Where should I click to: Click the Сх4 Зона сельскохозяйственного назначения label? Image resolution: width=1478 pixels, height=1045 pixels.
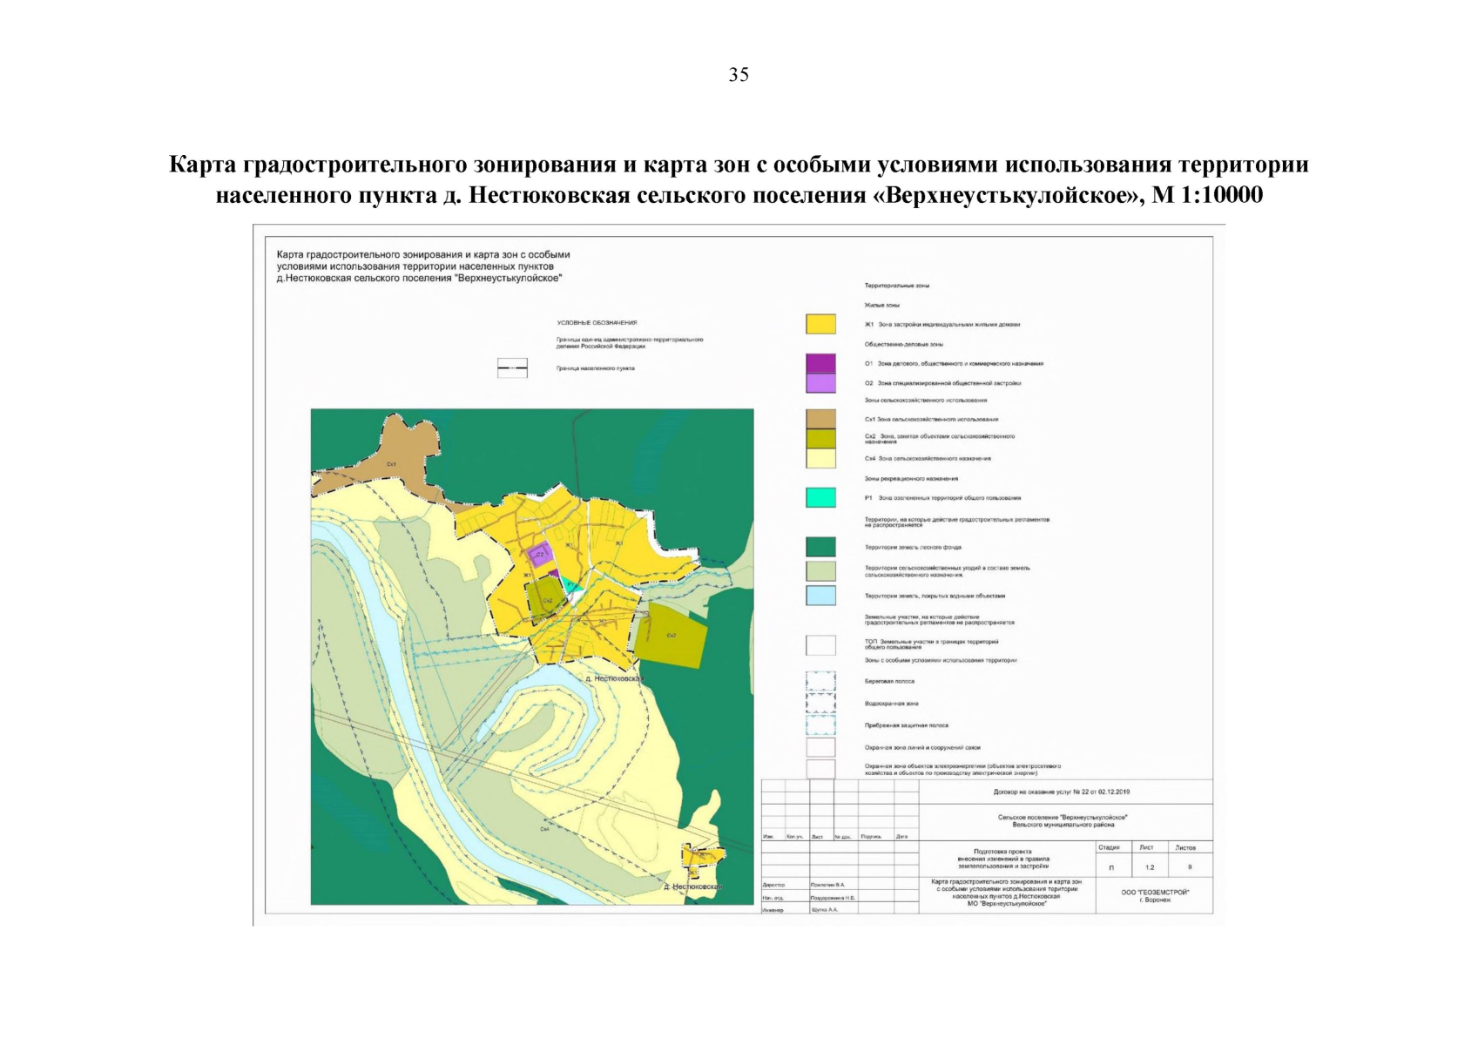click(x=928, y=458)
